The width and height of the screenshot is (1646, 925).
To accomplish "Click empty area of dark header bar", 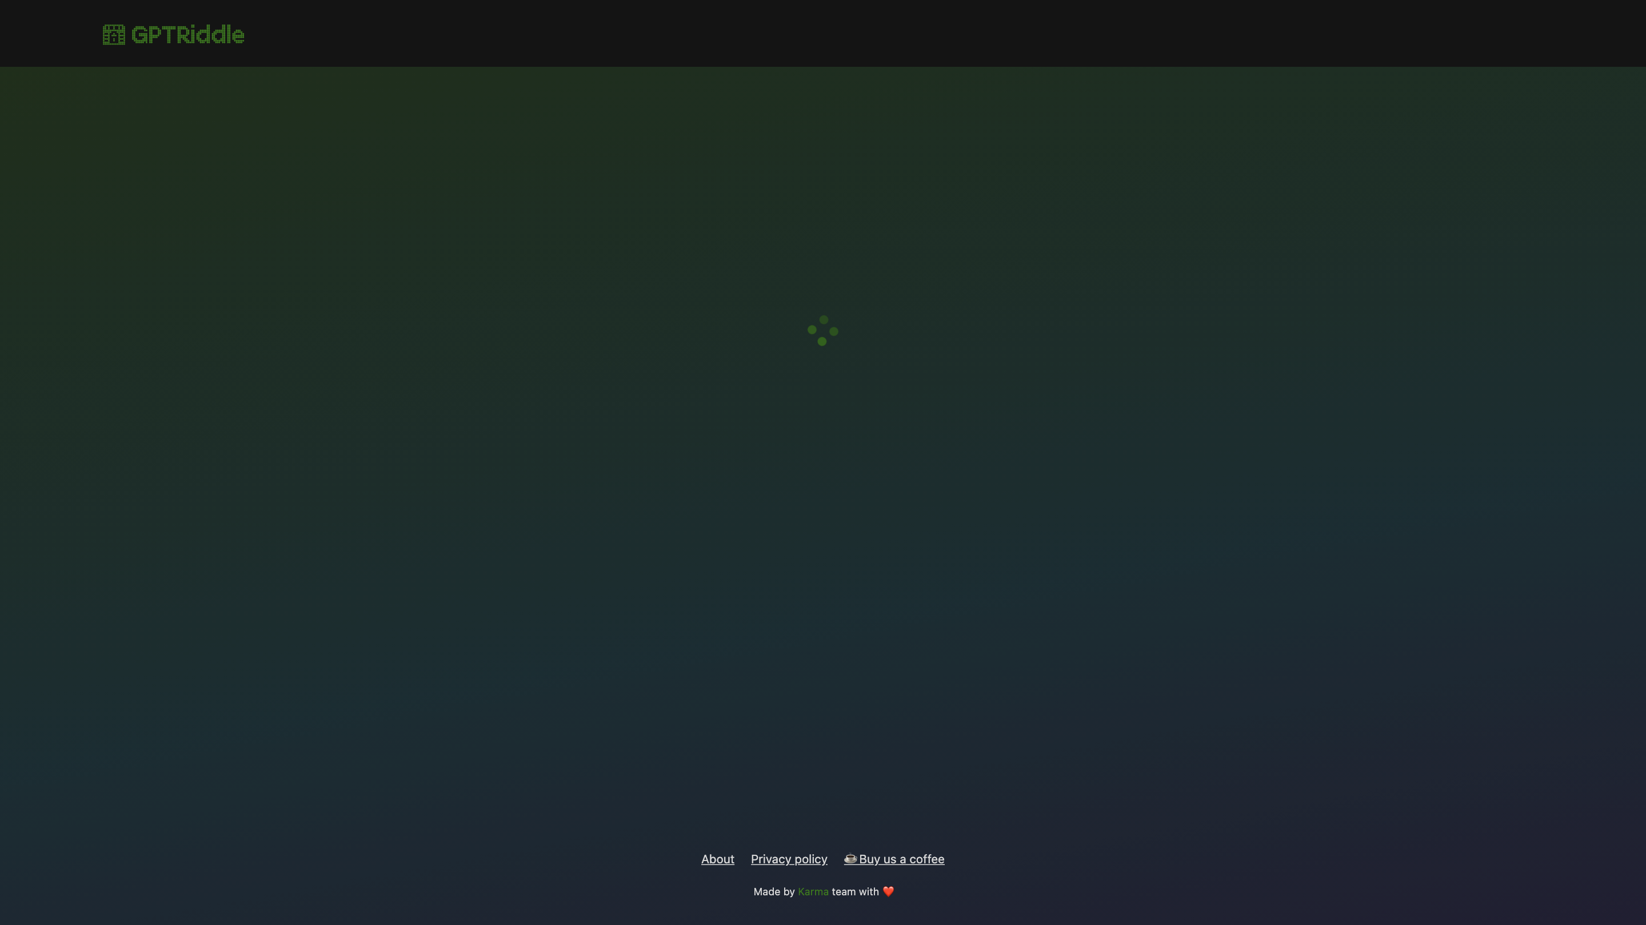I will (894, 33).
